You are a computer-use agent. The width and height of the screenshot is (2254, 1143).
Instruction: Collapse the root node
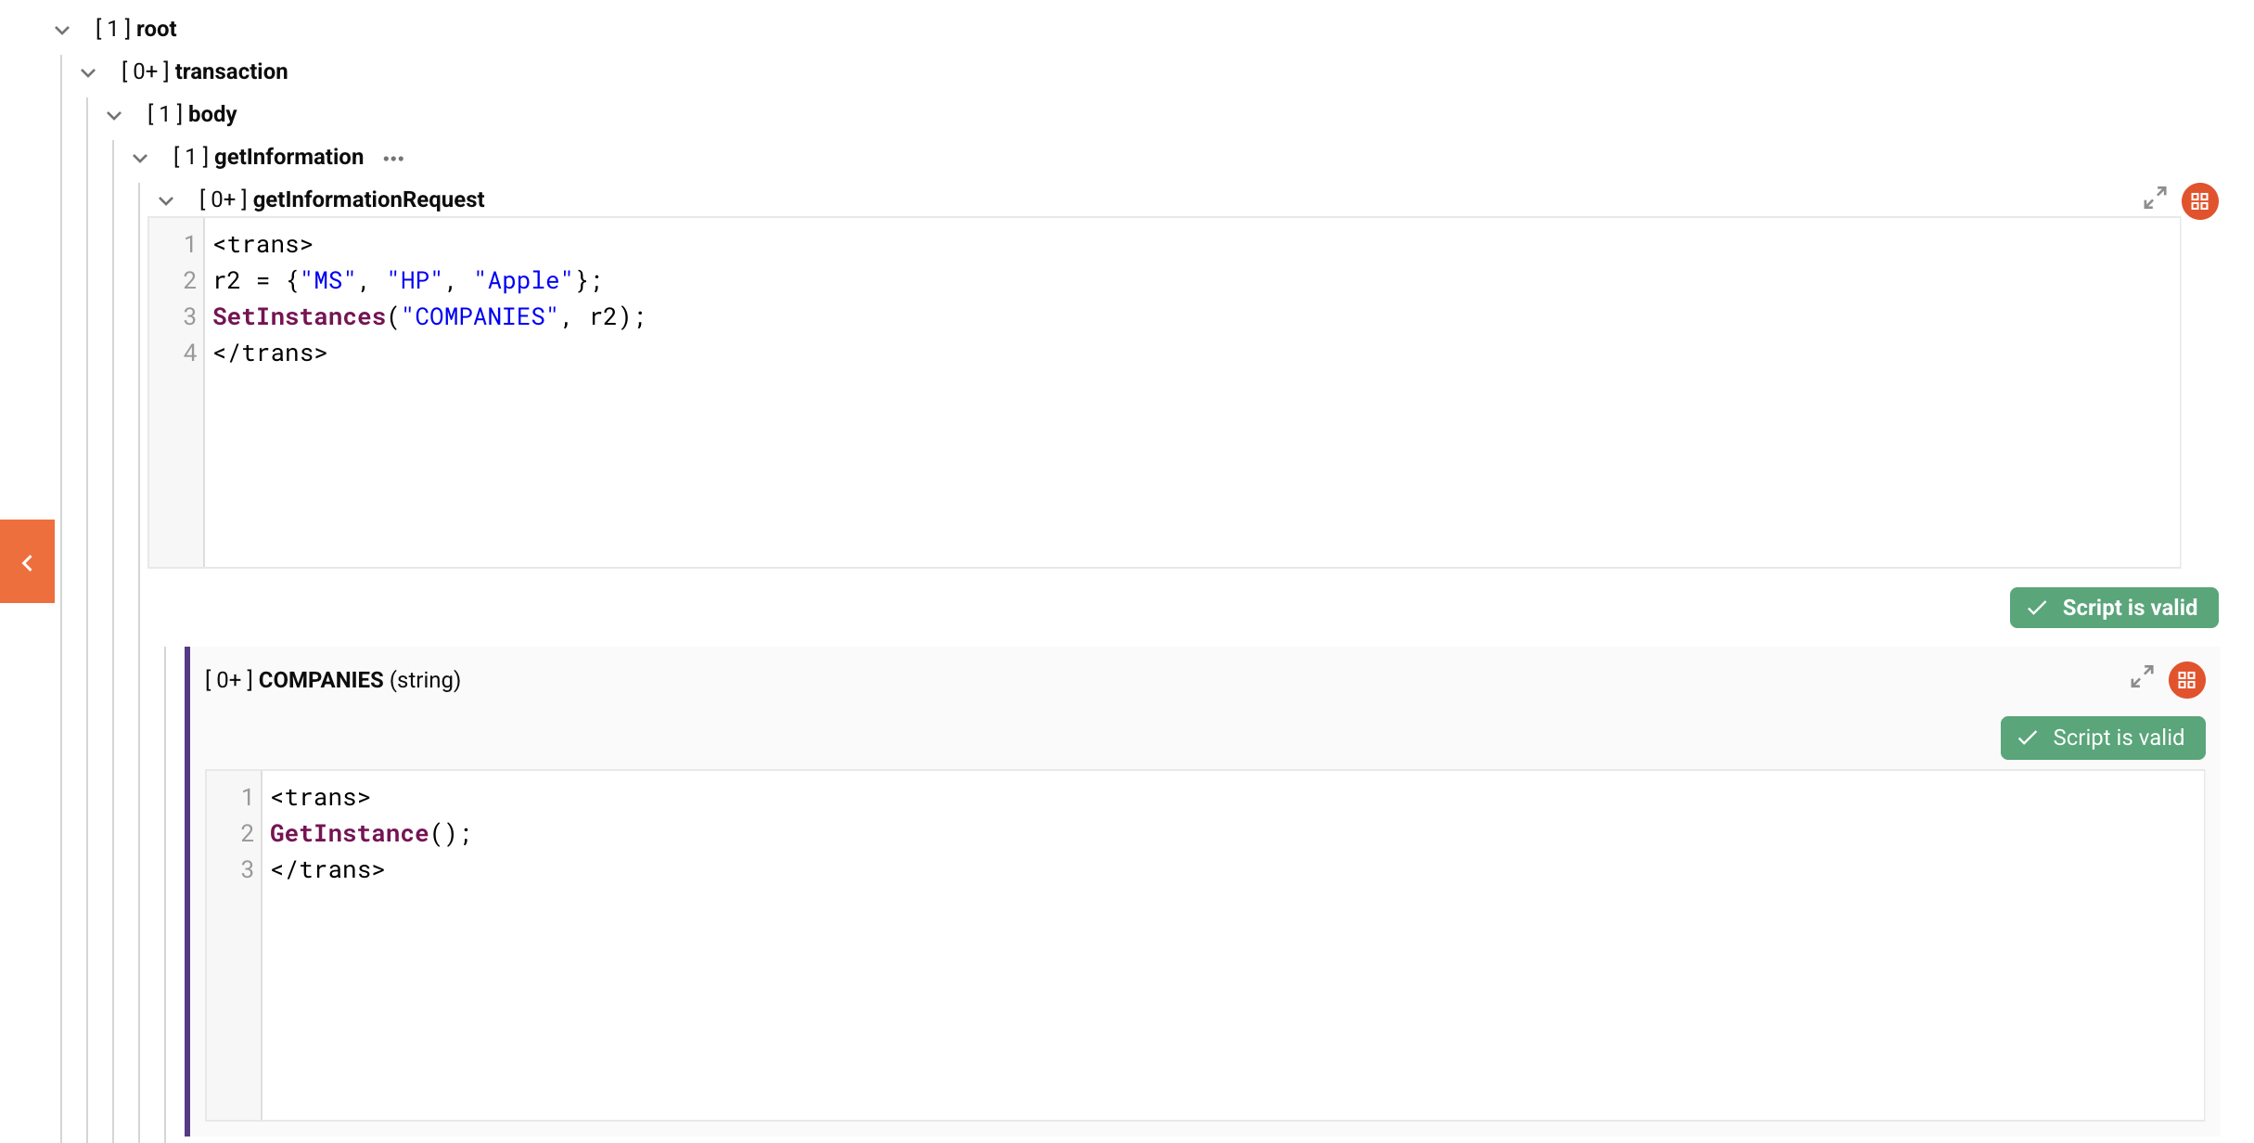point(61,29)
